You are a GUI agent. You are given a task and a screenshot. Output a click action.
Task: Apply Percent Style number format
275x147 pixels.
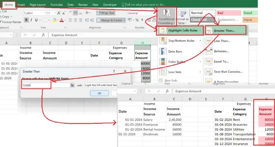coord(137,20)
